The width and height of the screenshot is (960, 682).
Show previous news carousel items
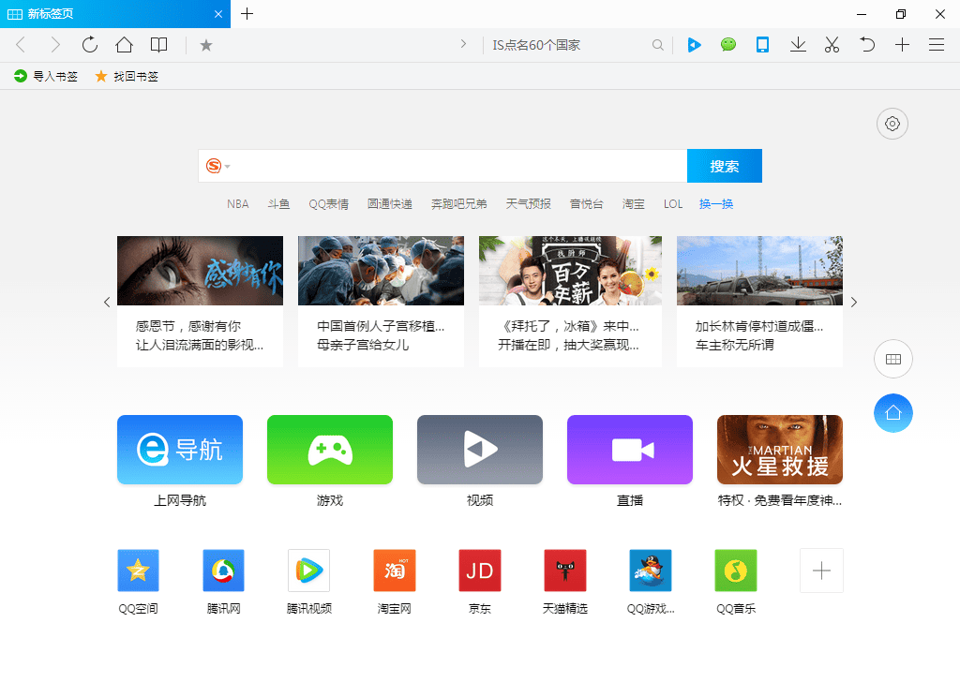coord(107,302)
